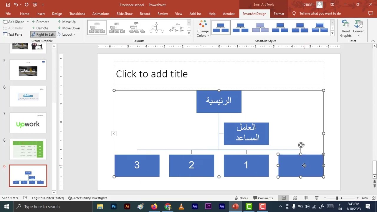Image resolution: width=377 pixels, height=212 pixels.
Task: Switch to Slide Sorter view
Action: pyautogui.click(x=295, y=198)
